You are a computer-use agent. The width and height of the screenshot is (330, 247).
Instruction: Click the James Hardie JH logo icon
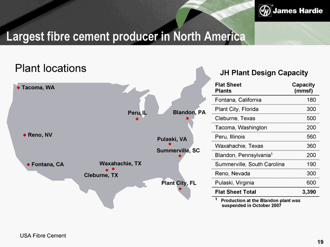point(265,11)
